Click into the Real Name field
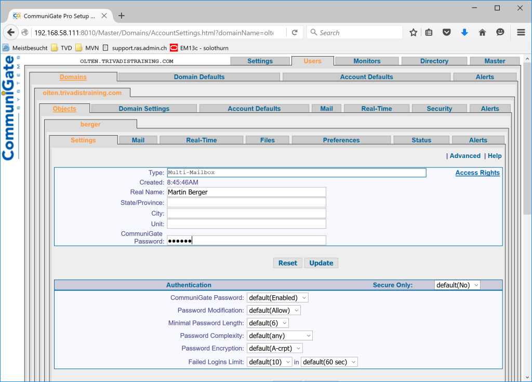The height and width of the screenshot is (382, 532). 246,192
